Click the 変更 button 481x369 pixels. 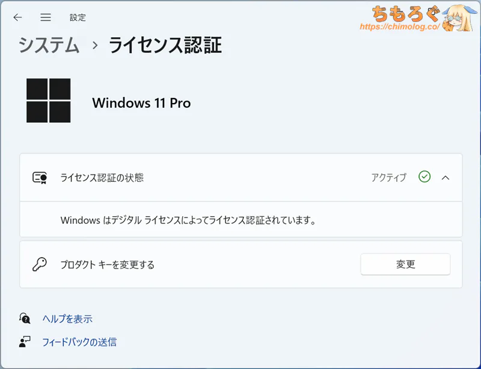point(405,264)
